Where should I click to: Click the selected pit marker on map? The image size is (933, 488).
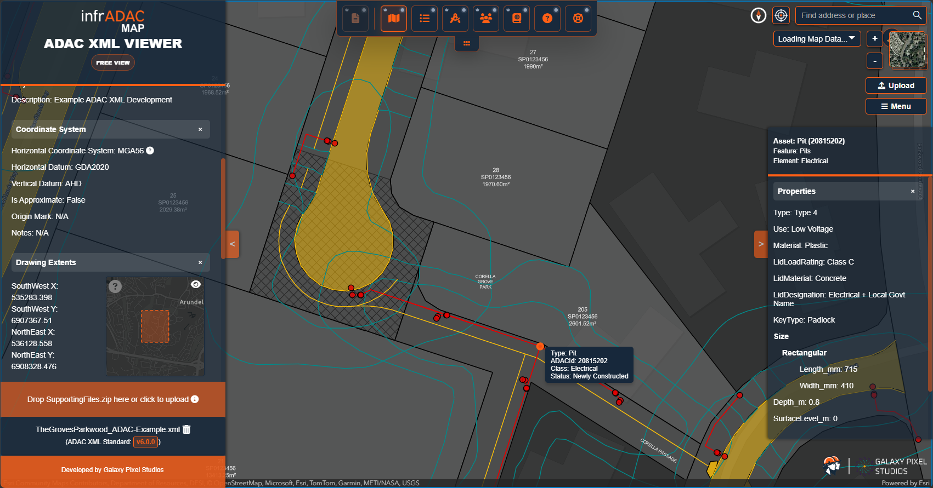pos(540,346)
